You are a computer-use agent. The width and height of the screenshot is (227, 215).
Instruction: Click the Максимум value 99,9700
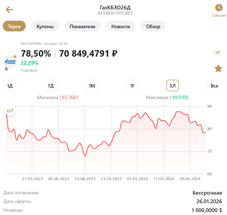[180, 97]
